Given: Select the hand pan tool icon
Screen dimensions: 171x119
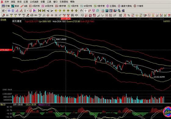Looking at the screenshot, I should point(81,11).
